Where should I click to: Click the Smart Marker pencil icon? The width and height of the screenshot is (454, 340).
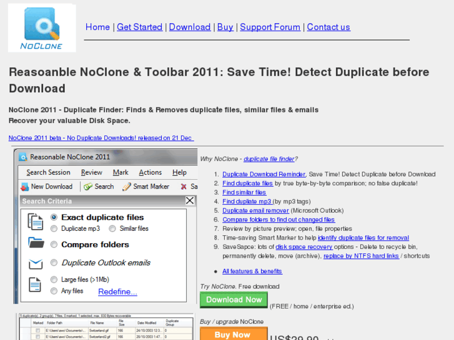coord(127,187)
